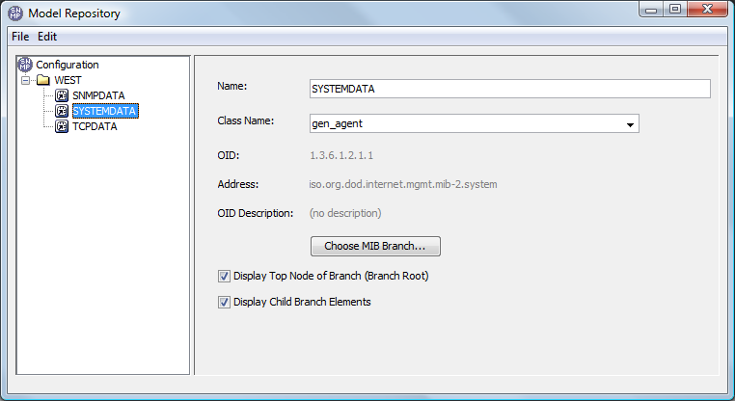Uncheck Display Child Branch Elements checkbox
Image resolution: width=735 pixels, height=401 pixels.
click(224, 302)
